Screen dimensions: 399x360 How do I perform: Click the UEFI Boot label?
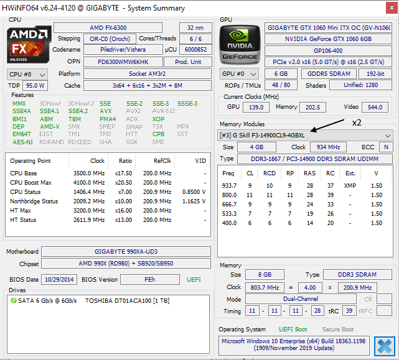click(x=293, y=330)
